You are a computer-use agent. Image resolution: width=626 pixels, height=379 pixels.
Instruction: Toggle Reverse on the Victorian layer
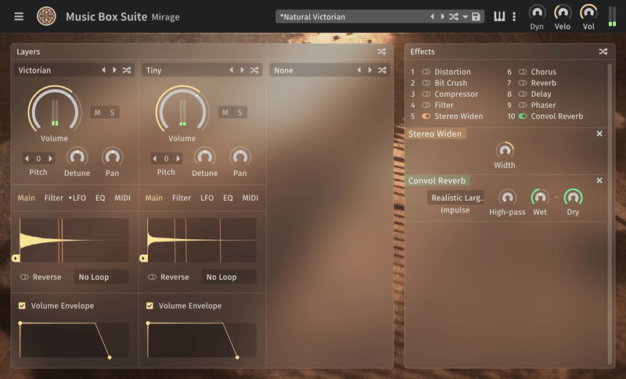pos(24,277)
